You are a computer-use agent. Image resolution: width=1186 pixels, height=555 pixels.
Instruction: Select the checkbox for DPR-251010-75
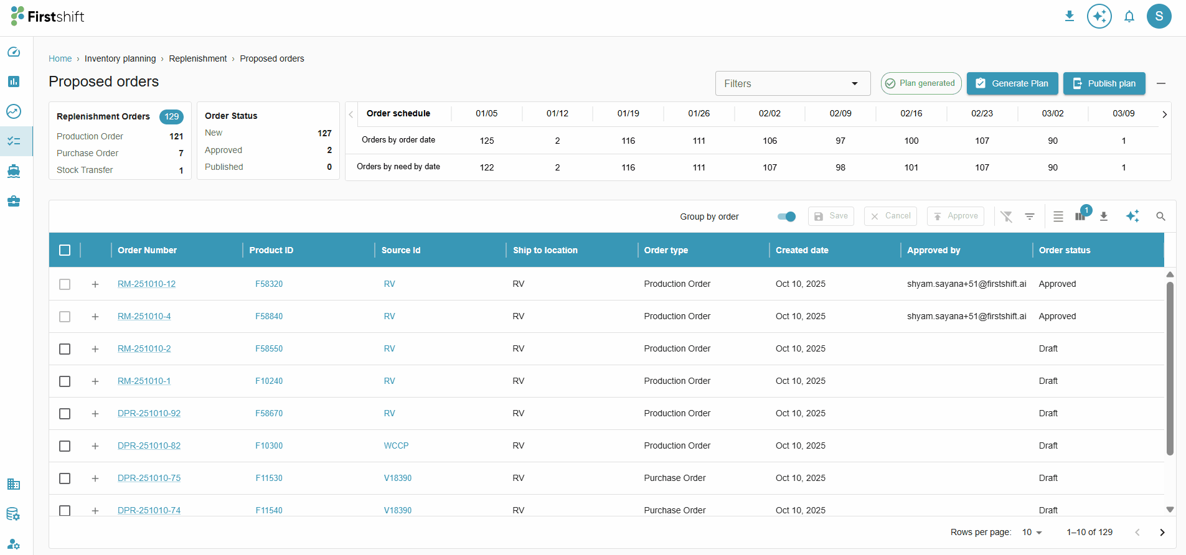click(x=65, y=478)
